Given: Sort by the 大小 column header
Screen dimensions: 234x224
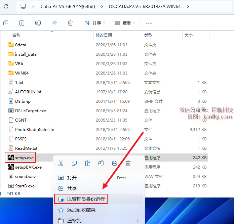Looking at the screenshot, I should pyautogui.click(x=189, y=35).
